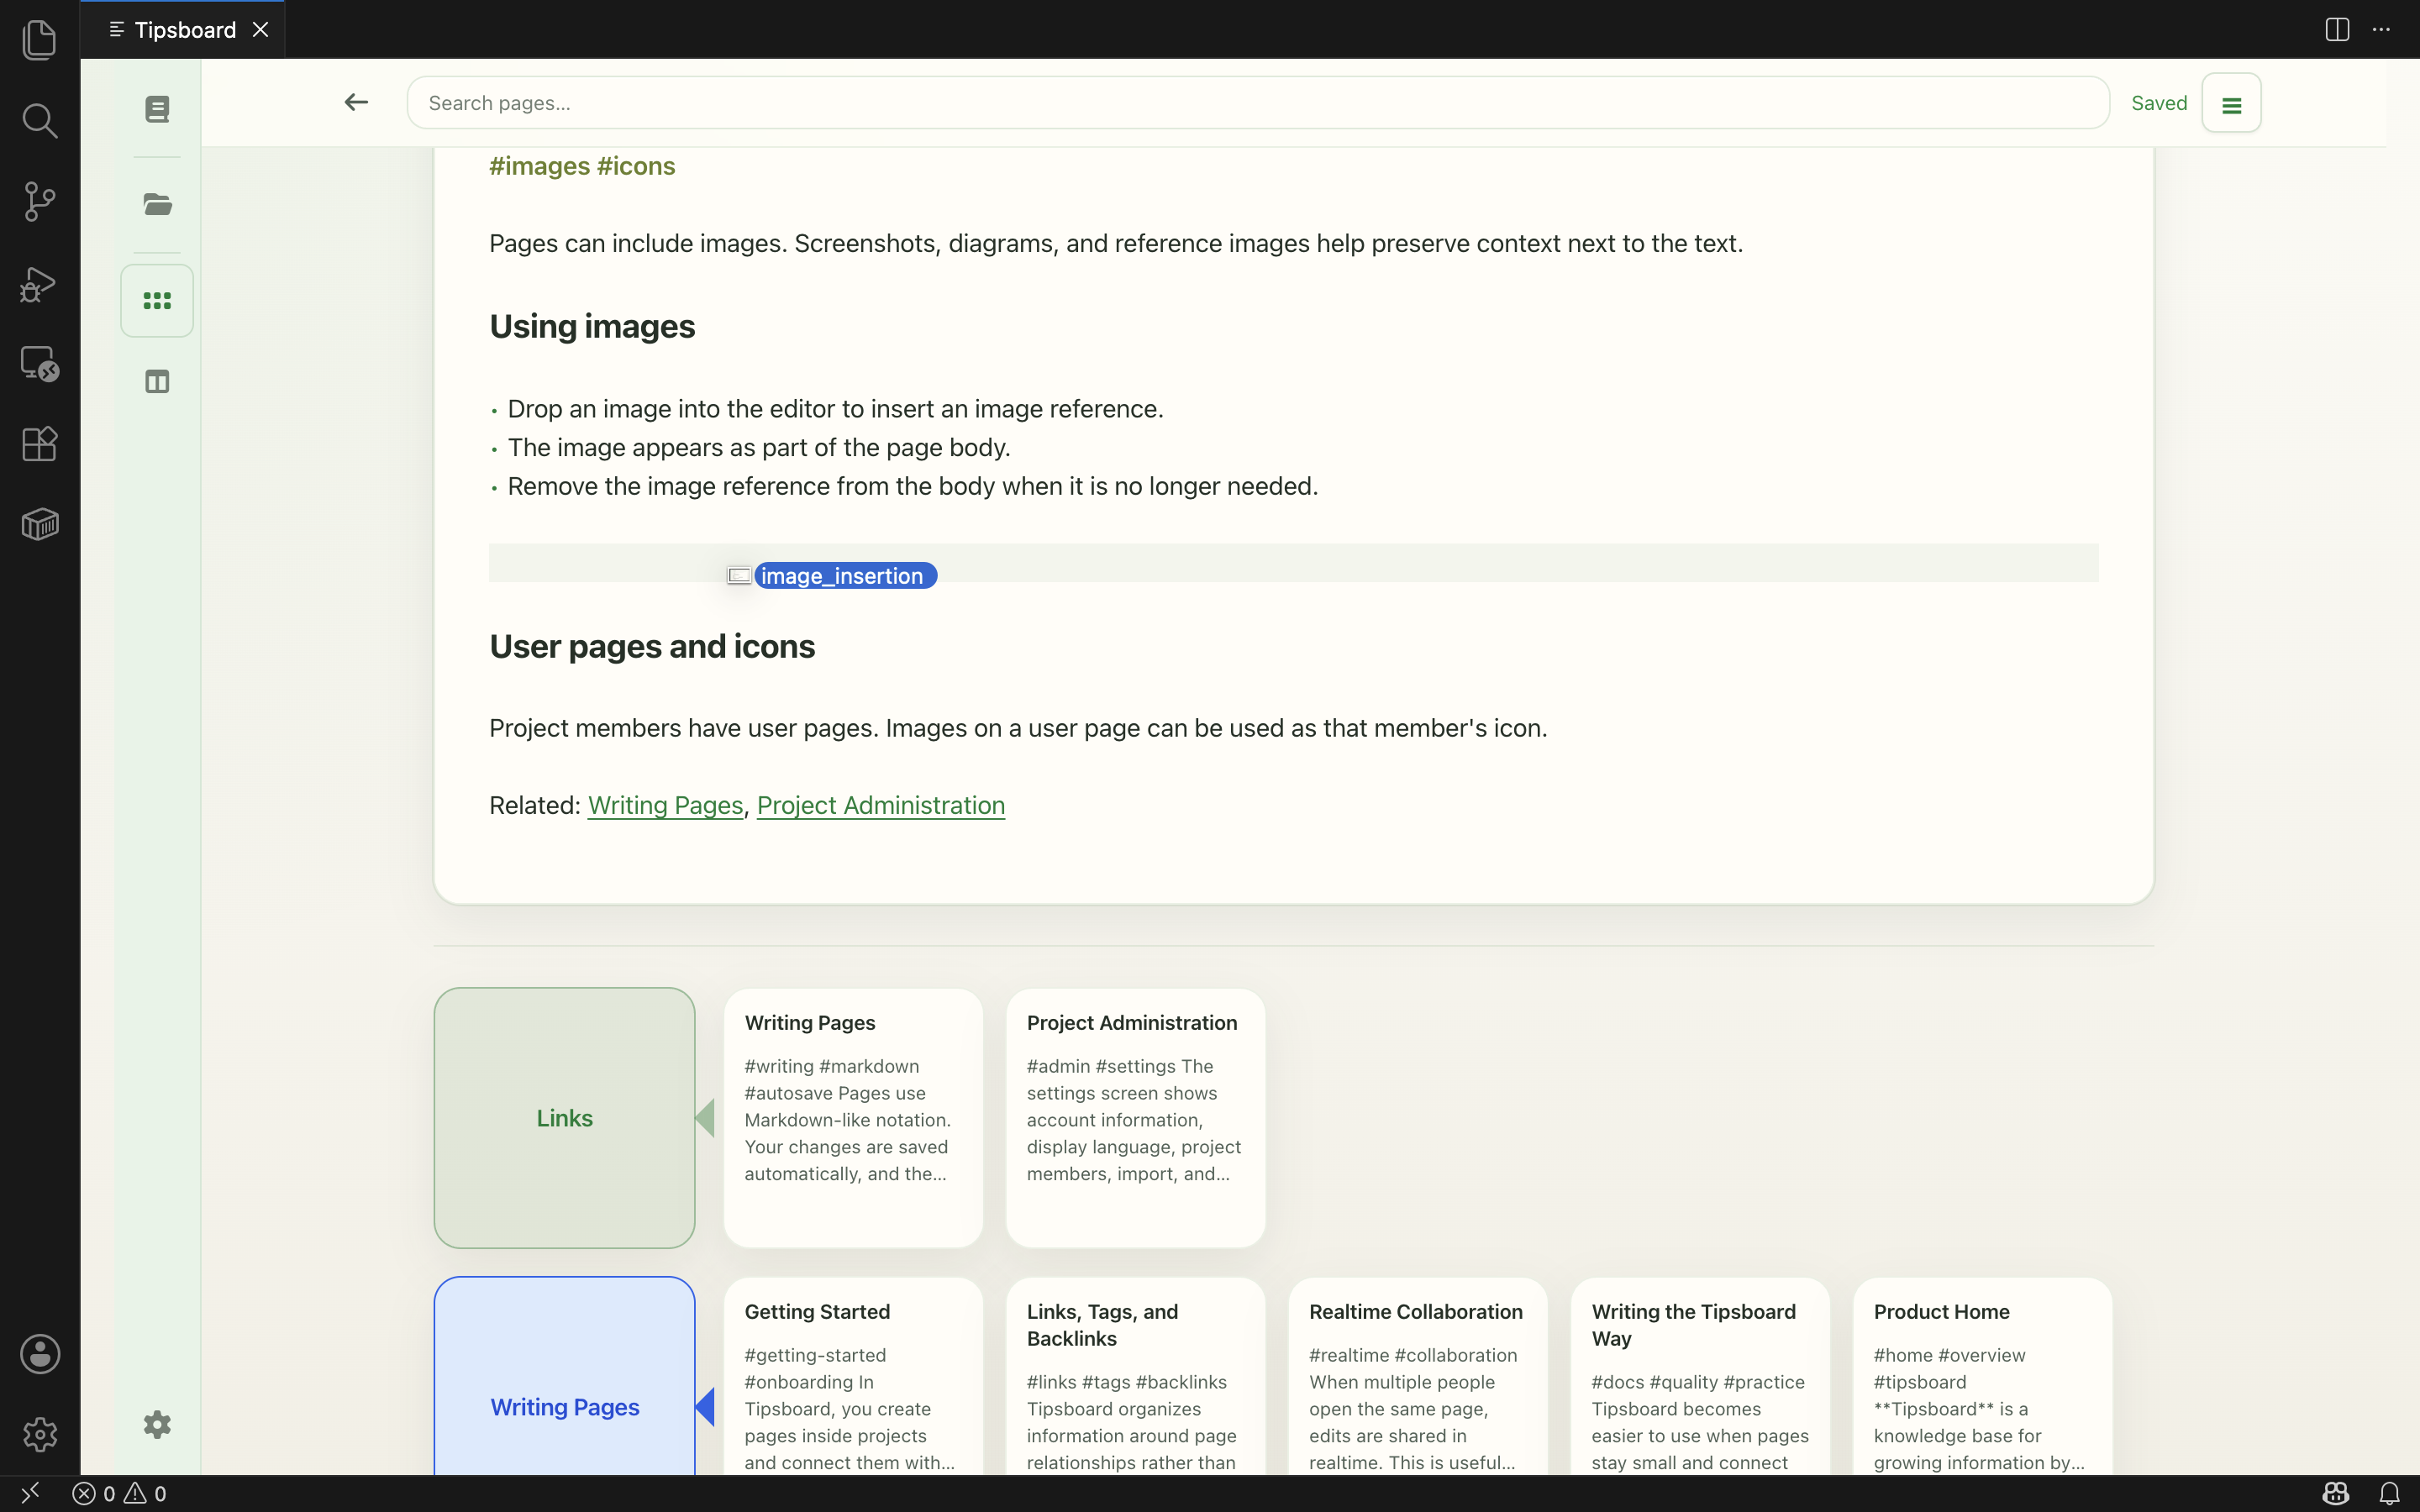Open the editor More Actions ellipsis
Viewport: 2420px width, 1512px height.
(x=2381, y=30)
